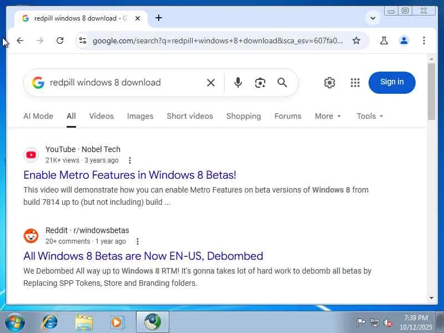Image resolution: width=444 pixels, height=333 pixels.
Task: Switch to Images results tab
Action: (140, 116)
